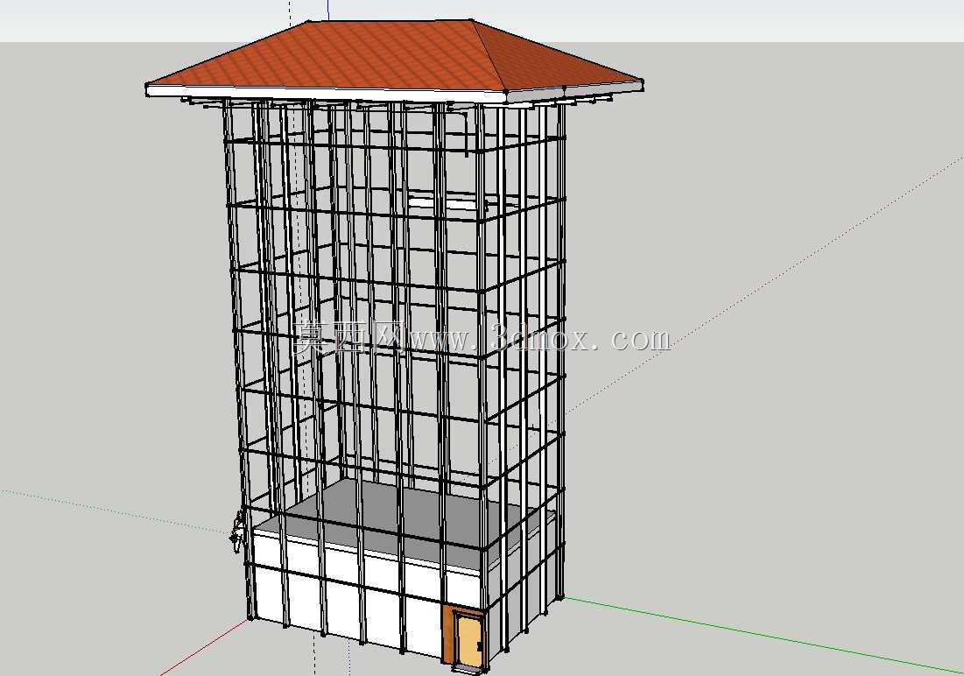Select the solid red axis line
Screen dimensions: 964x676
(206, 647)
